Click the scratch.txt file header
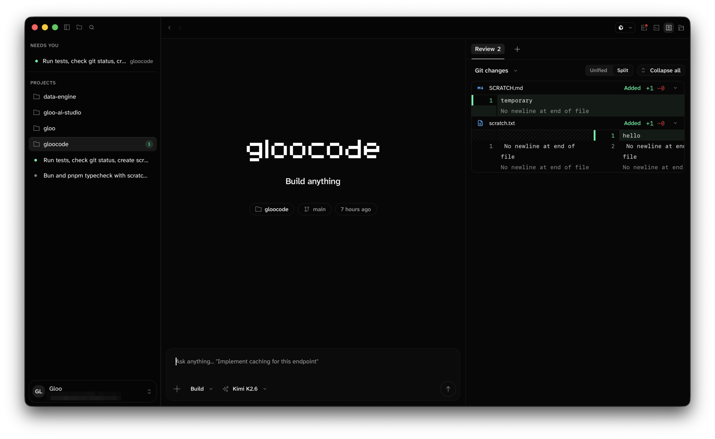715x439 pixels. point(578,123)
